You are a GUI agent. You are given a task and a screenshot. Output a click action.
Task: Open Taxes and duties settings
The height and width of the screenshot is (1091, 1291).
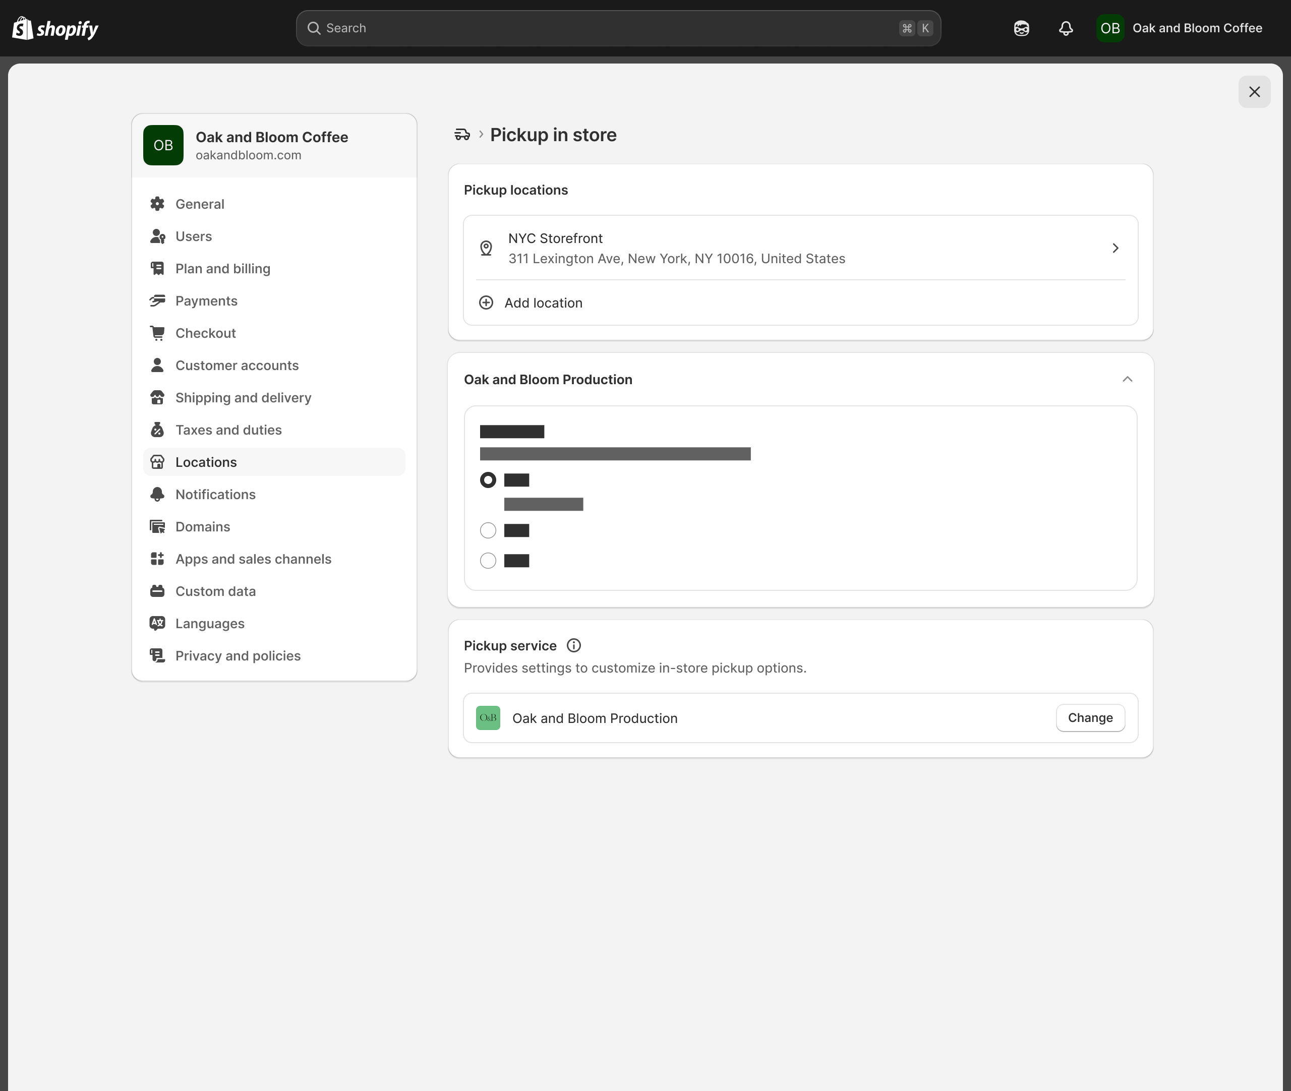click(274, 430)
